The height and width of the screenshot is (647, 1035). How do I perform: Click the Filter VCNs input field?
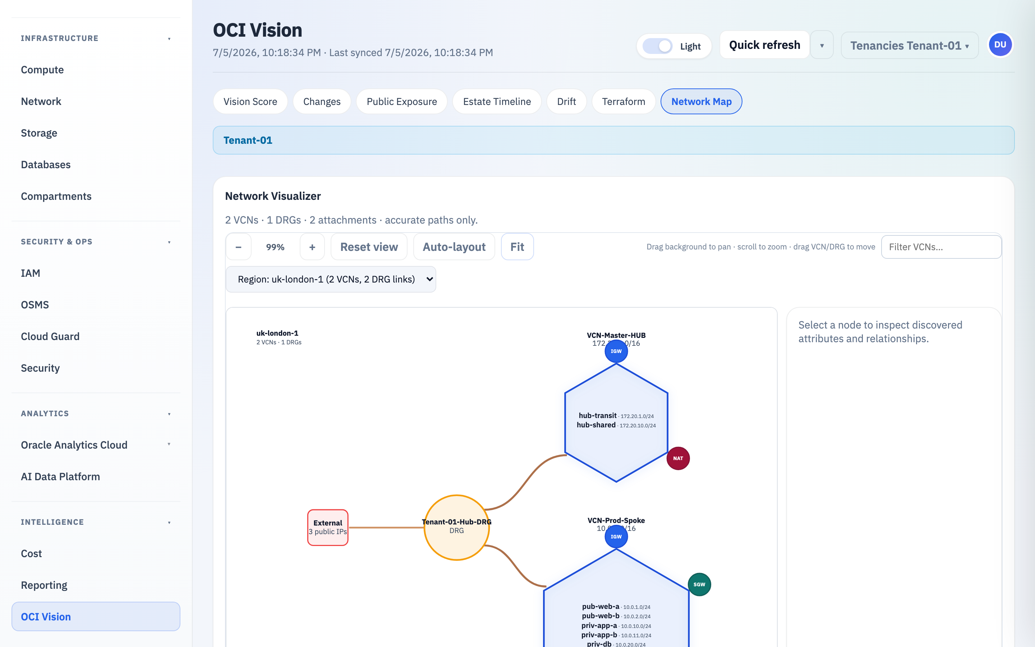tap(941, 247)
